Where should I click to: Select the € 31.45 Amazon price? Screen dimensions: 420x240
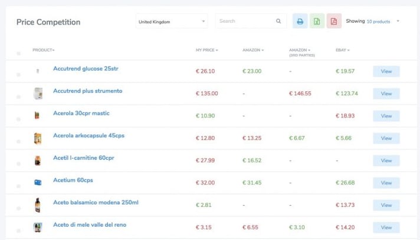pyautogui.click(x=252, y=182)
